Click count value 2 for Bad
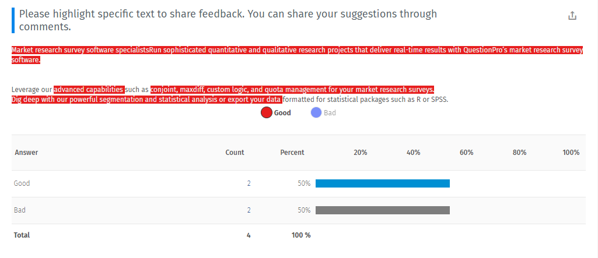598x258 pixels. [x=249, y=210]
